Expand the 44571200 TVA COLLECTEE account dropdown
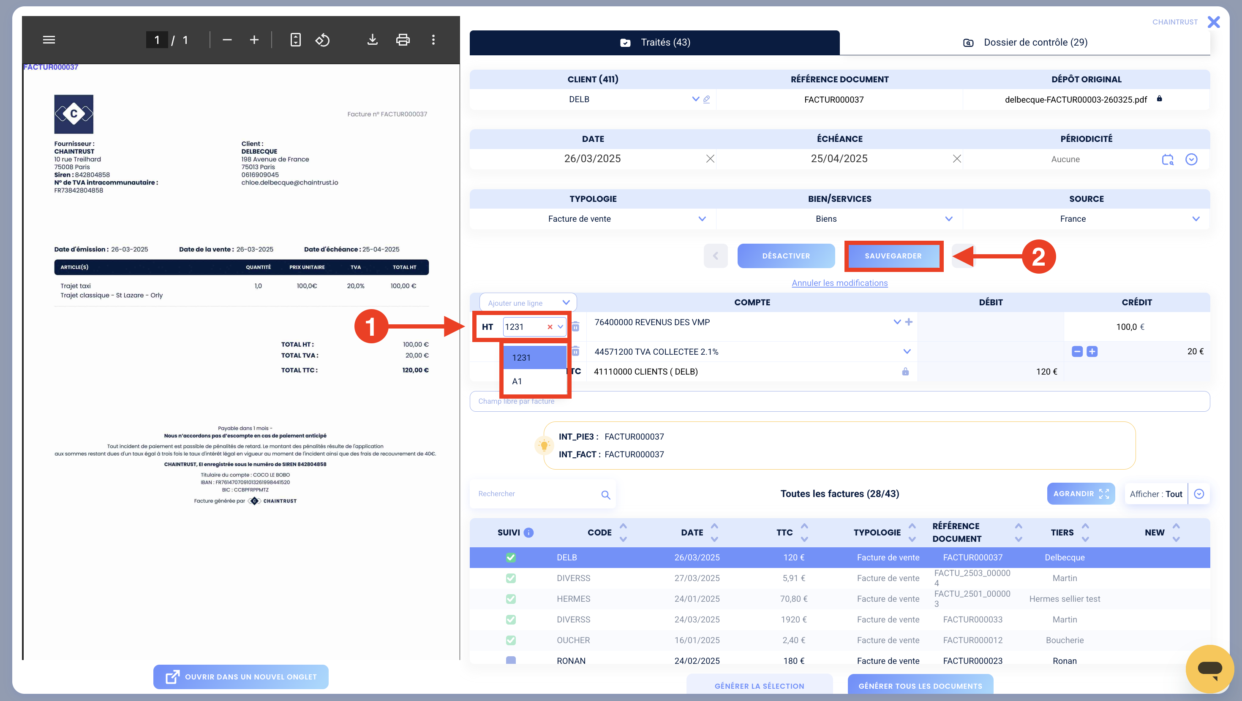This screenshot has width=1242, height=701. (907, 351)
